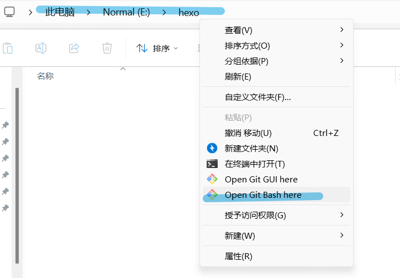Open the 排序 sort dropdown
Screen dimensions: 400x278
point(157,48)
